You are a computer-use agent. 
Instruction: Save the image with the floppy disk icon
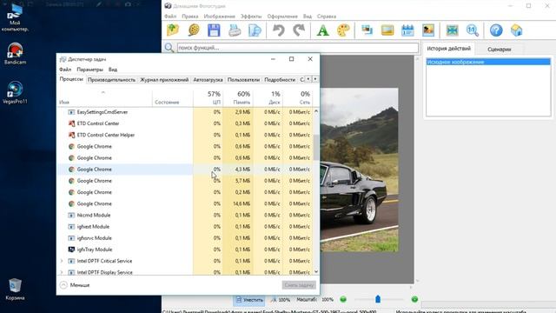214,30
